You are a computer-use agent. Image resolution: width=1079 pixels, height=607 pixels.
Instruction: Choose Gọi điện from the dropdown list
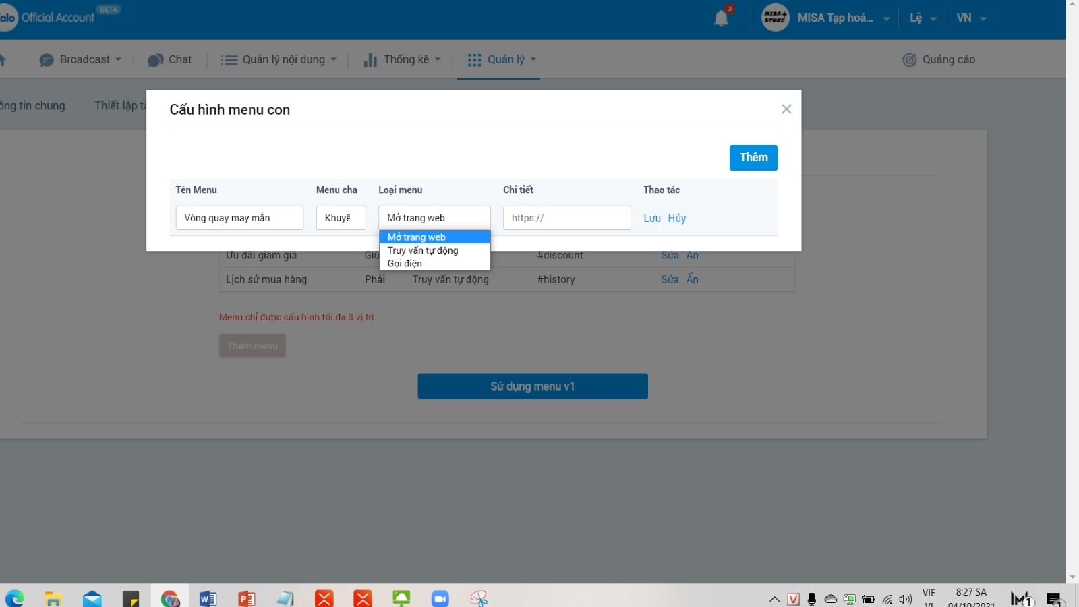pyautogui.click(x=405, y=264)
